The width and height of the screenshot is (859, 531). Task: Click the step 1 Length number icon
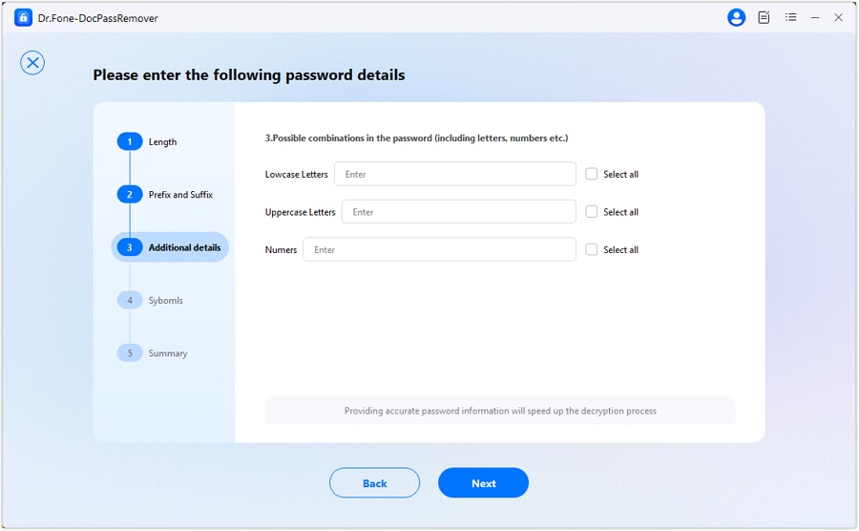point(129,142)
